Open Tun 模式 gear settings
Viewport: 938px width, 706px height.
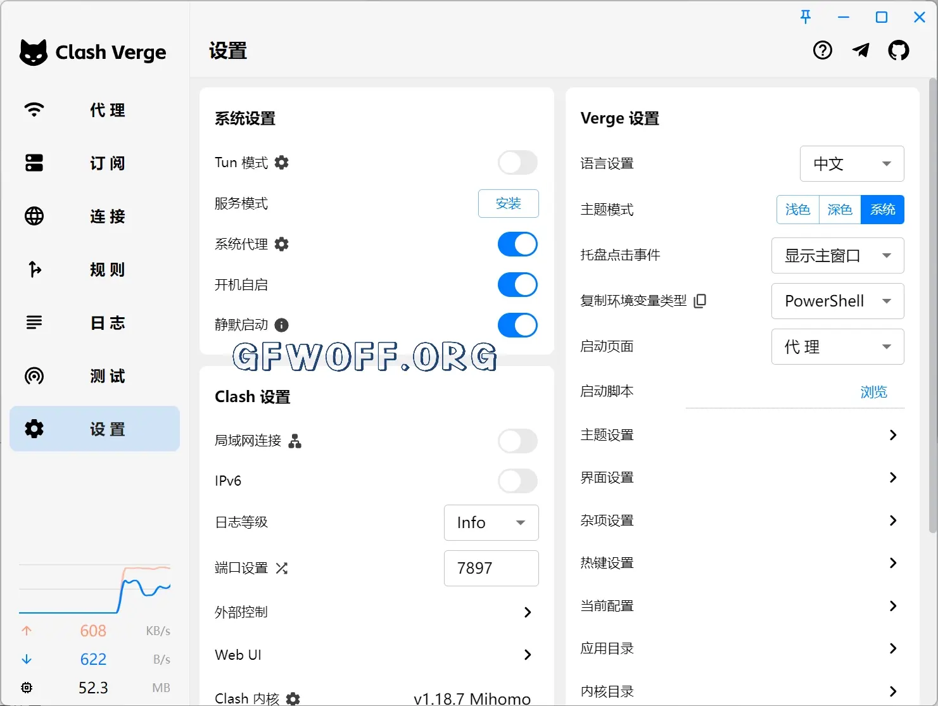(282, 163)
